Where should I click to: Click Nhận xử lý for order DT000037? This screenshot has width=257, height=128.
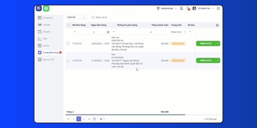click(x=206, y=44)
